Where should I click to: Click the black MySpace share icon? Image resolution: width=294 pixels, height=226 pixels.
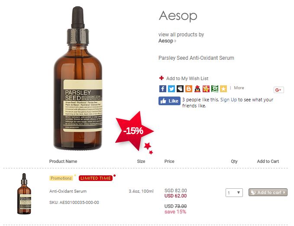(x=180, y=88)
